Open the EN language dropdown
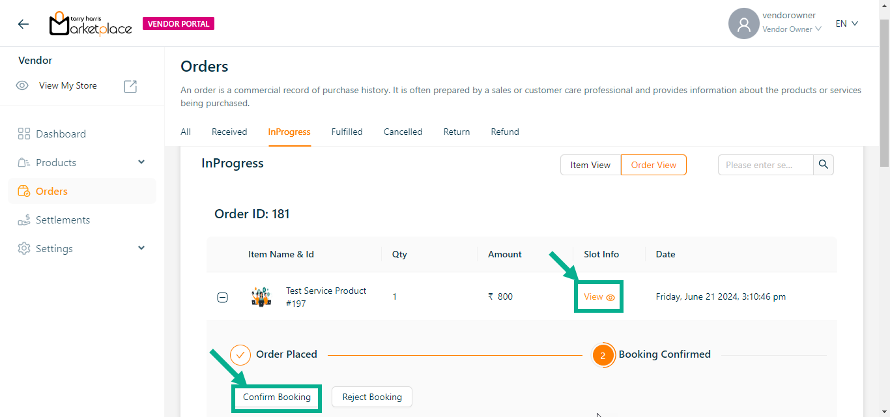Screen dimensions: 890x417 tap(847, 24)
